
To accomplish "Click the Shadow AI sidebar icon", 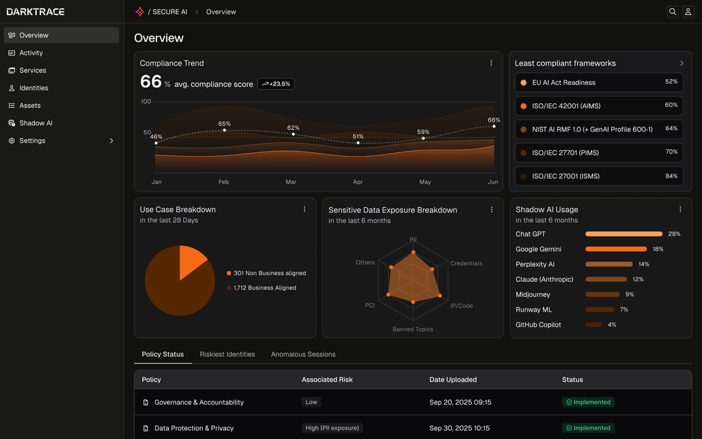I will [x=12, y=123].
